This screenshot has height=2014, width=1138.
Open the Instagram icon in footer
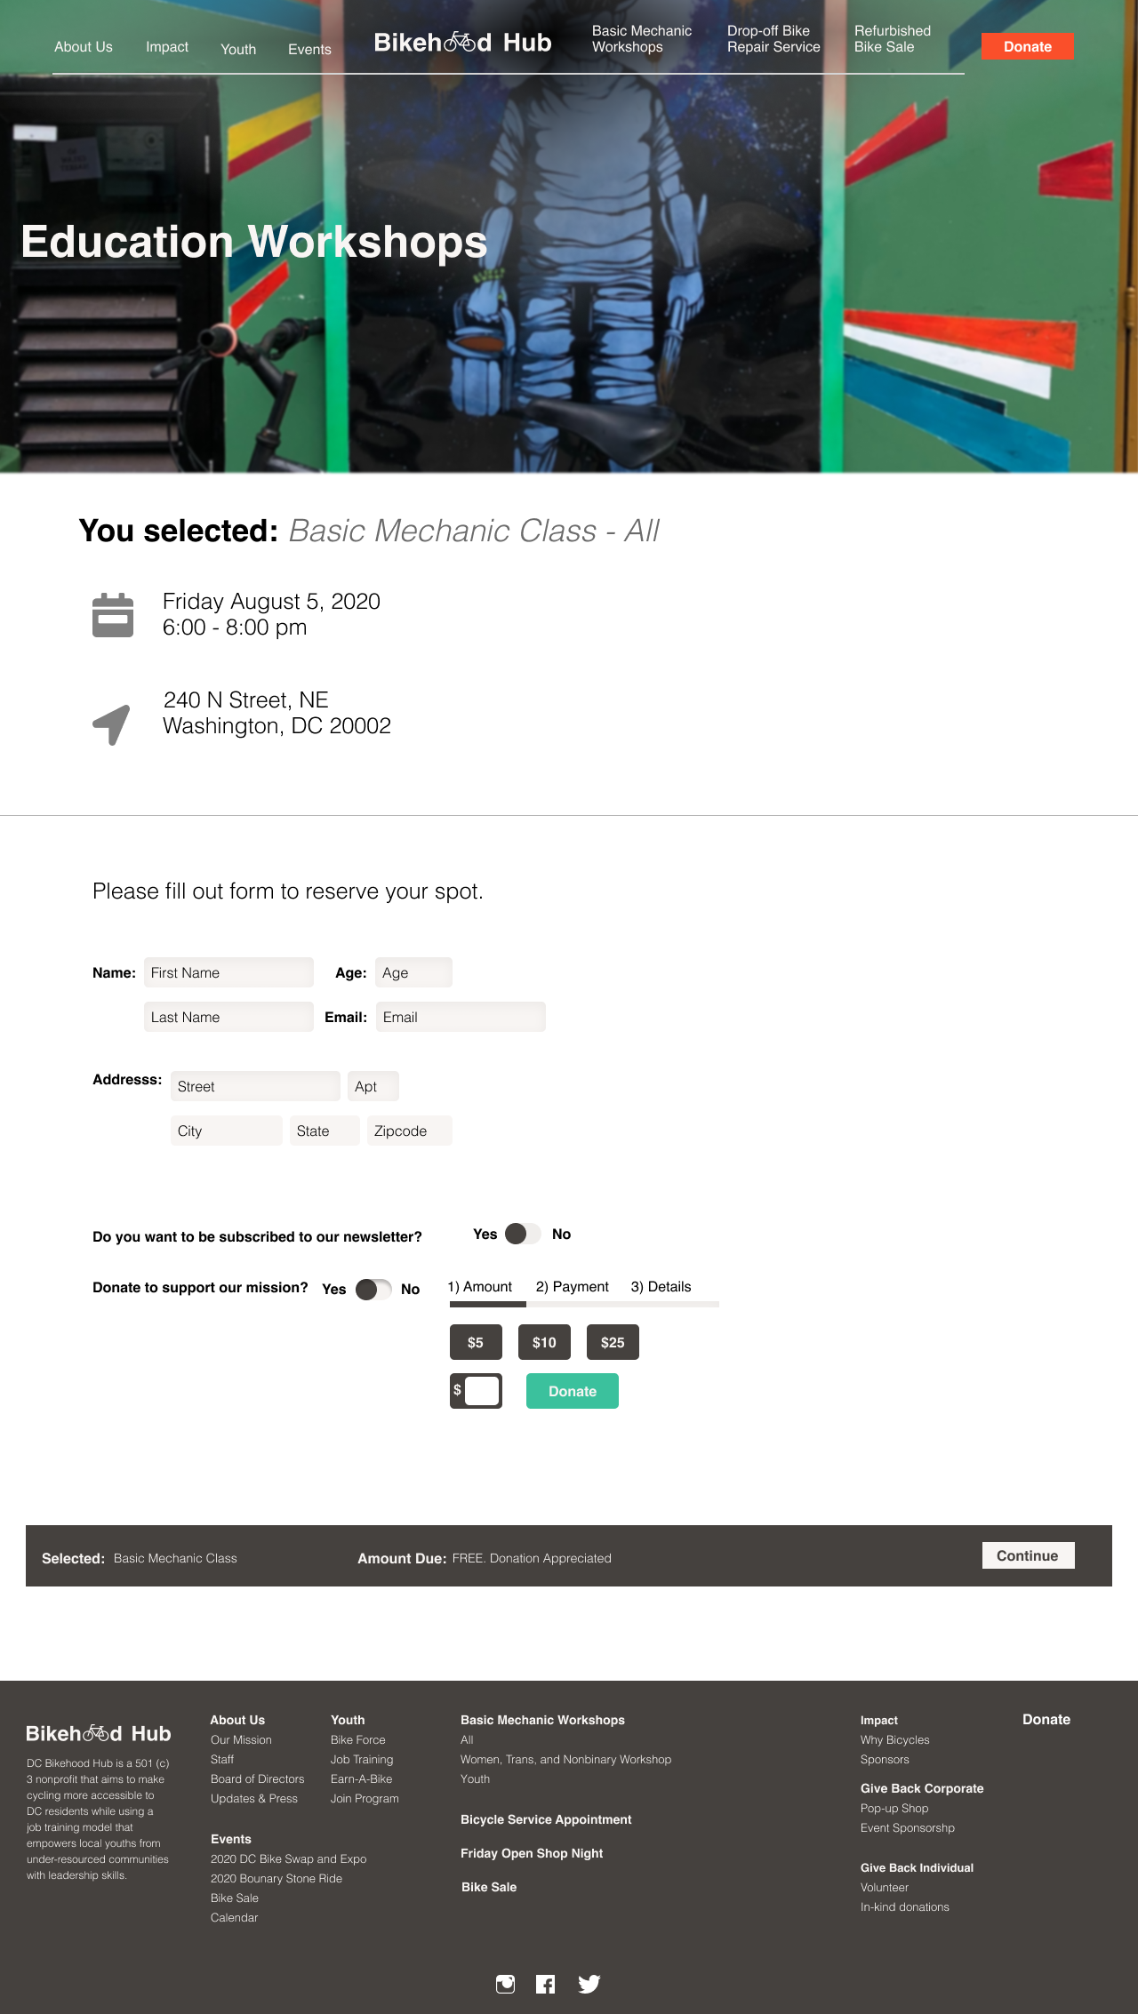505,1984
